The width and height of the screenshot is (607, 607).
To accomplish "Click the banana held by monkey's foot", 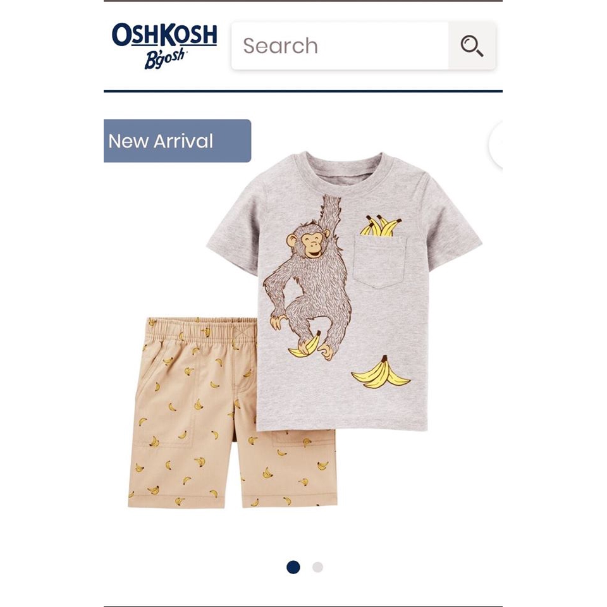I will (x=305, y=345).
